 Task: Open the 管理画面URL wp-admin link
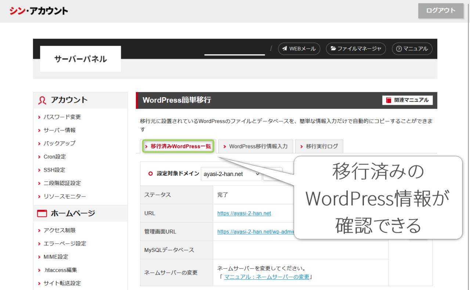coord(256,232)
